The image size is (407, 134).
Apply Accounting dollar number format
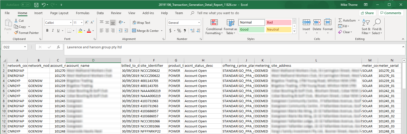coord(170,31)
